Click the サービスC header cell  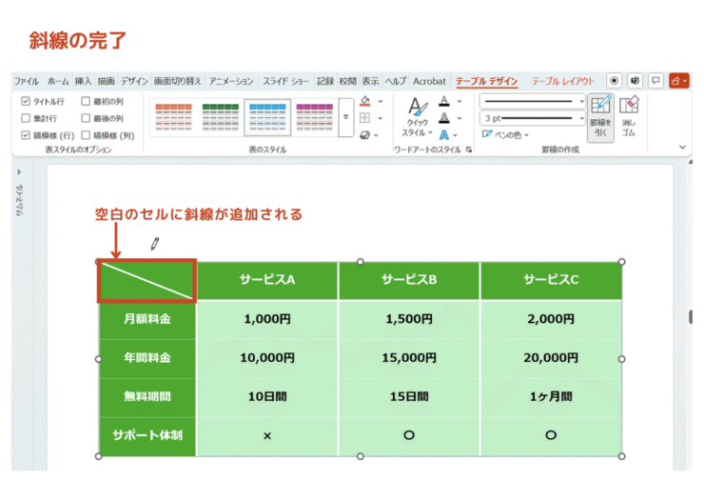[551, 280]
